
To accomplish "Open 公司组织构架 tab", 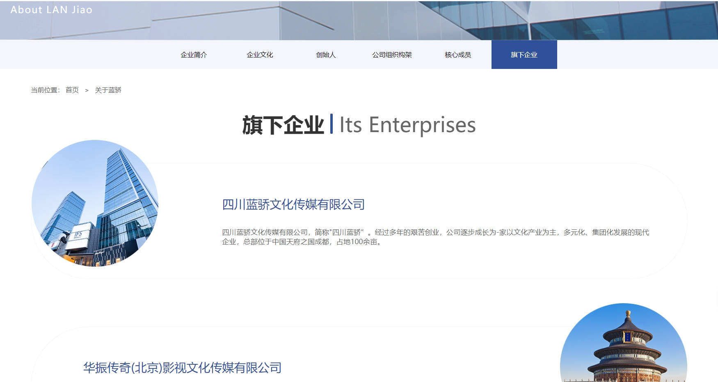I will click(x=392, y=55).
